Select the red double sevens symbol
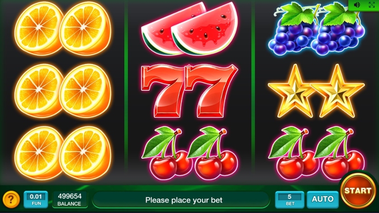Image resolution: width=379 pixels, height=213 pixels. pyautogui.click(x=189, y=91)
